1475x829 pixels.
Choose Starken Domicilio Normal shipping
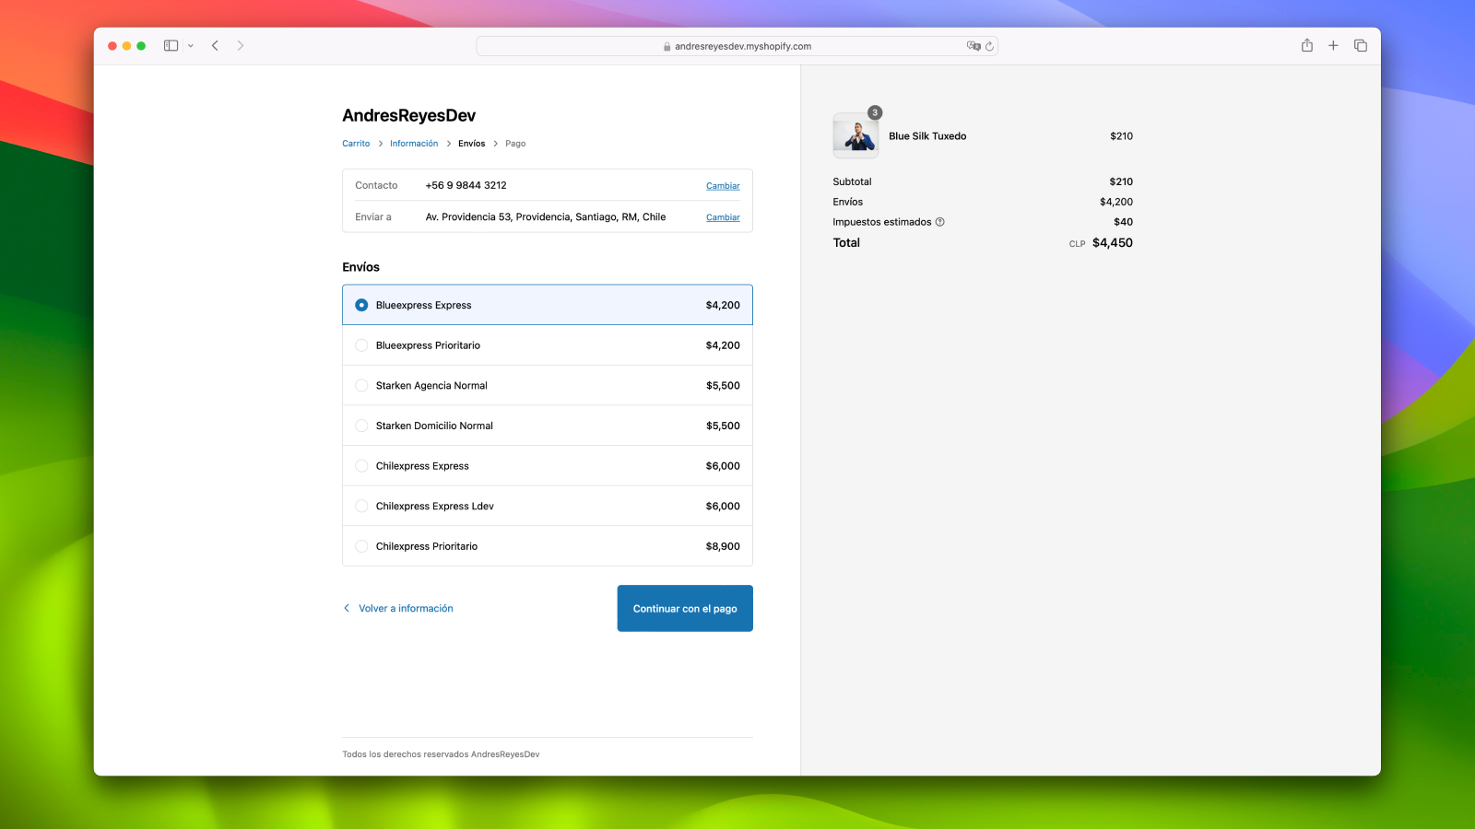click(548, 426)
